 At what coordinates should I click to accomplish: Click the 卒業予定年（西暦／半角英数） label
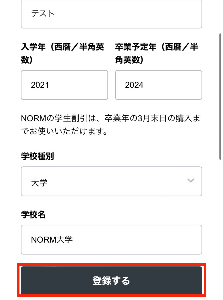coord(156,53)
